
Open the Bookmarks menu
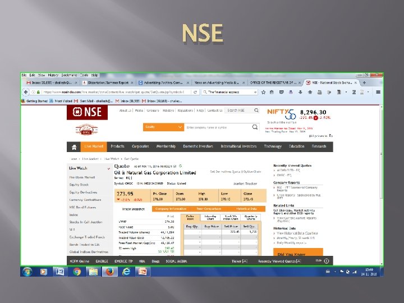[69, 75]
